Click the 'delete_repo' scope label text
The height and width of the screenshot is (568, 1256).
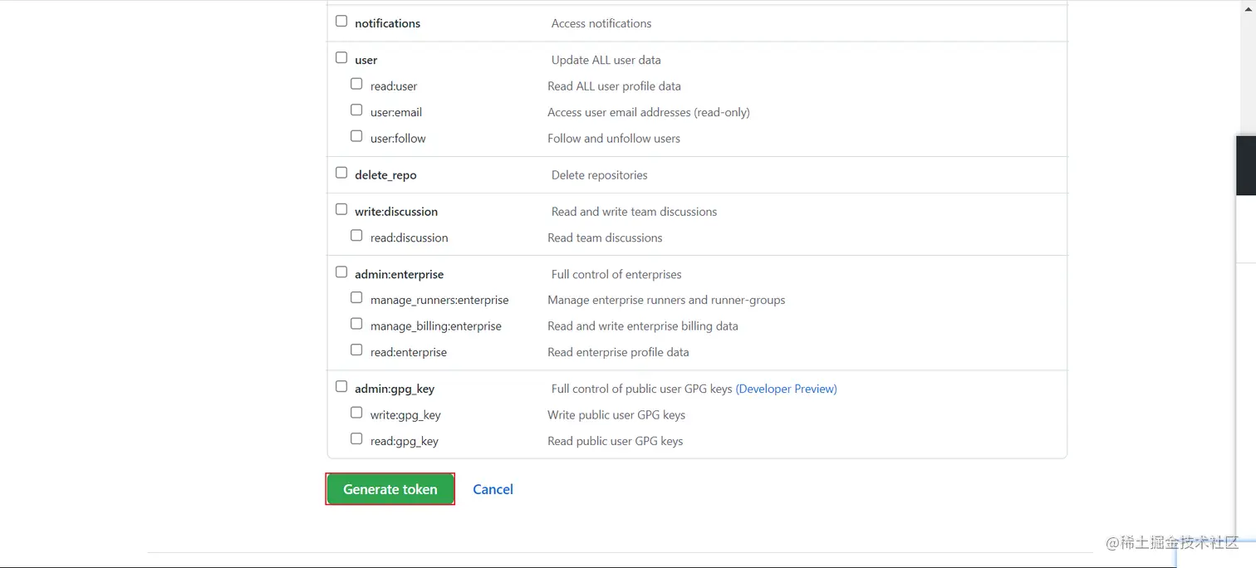coord(385,175)
